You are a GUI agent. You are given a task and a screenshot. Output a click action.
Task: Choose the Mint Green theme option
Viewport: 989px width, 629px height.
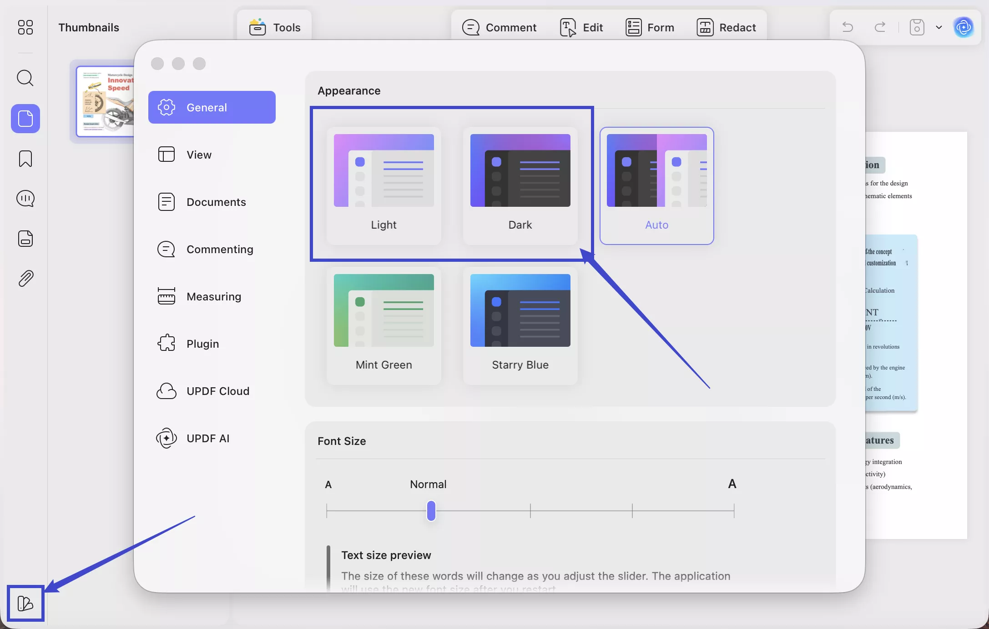click(x=383, y=325)
